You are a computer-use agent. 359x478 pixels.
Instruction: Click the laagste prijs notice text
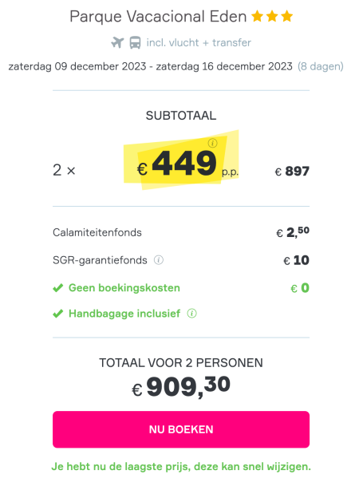tap(181, 466)
